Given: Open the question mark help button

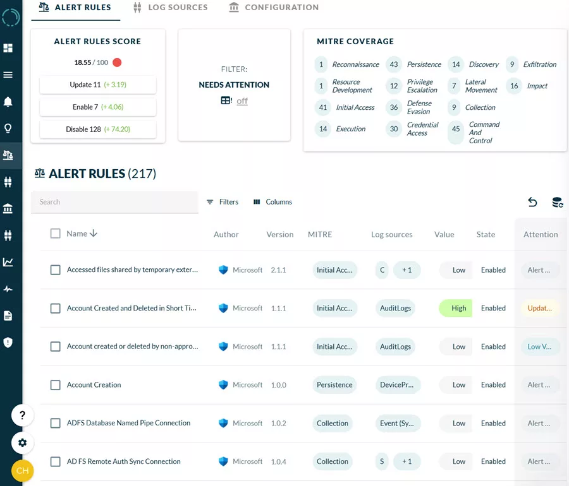Looking at the screenshot, I should click(23, 415).
